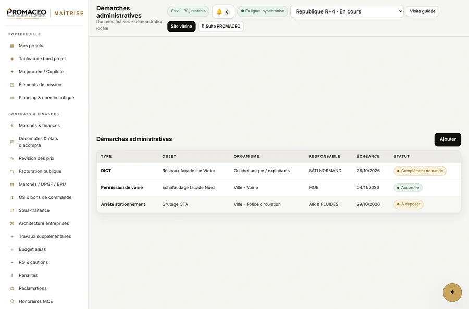
Task: Select the Permission de voirie row
Action: pyautogui.click(x=278, y=188)
